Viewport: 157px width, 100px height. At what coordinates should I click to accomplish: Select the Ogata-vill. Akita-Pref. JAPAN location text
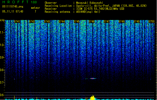[x=111, y=6]
